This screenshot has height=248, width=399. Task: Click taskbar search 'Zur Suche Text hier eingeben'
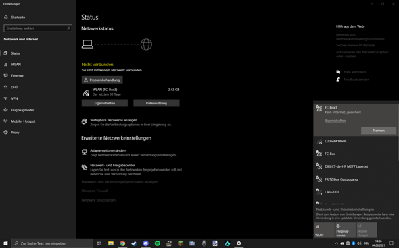click(53, 243)
